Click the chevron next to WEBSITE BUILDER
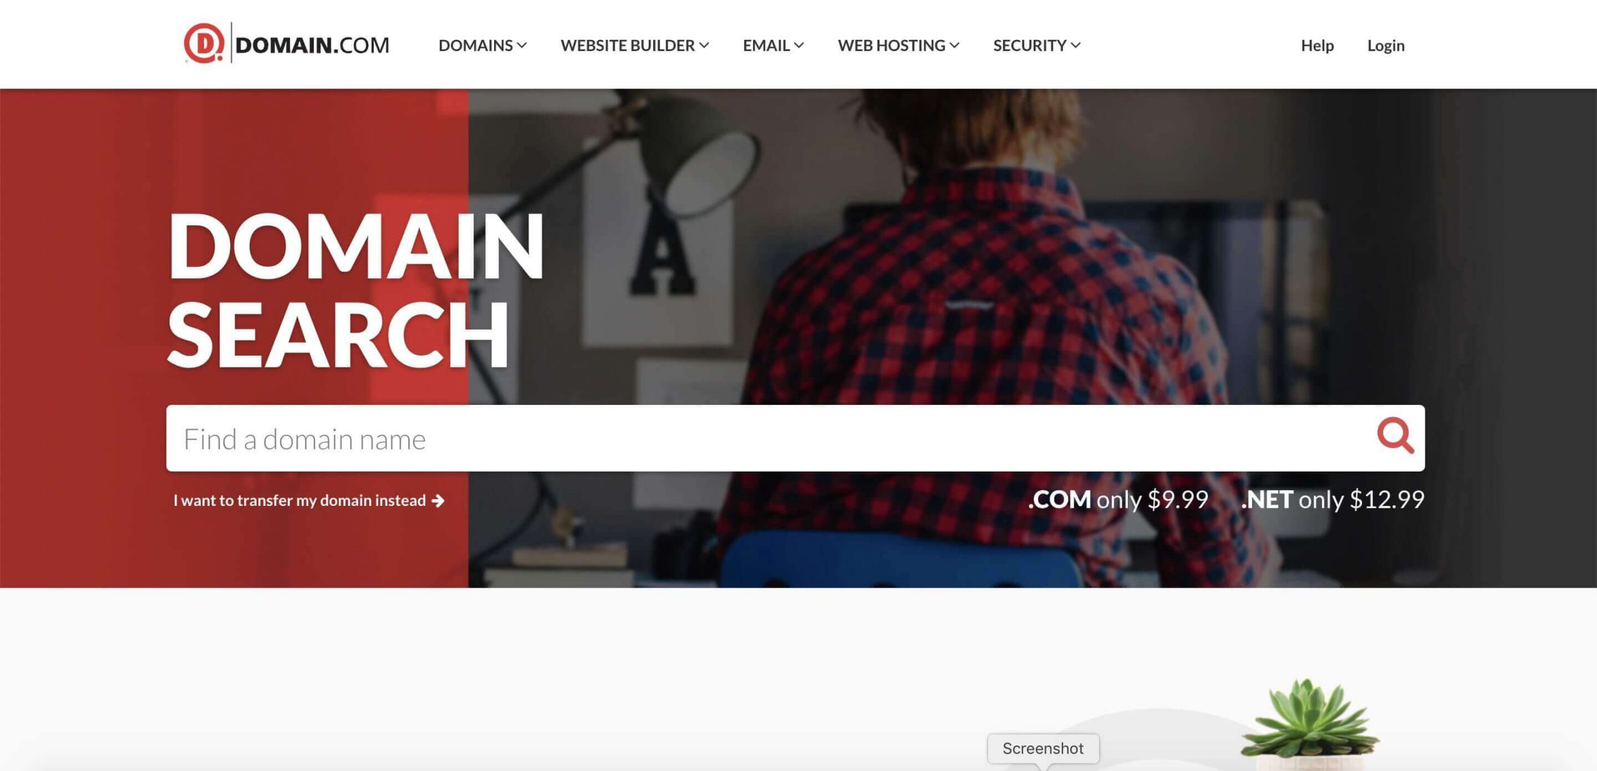This screenshot has width=1597, height=771. (704, 45)
